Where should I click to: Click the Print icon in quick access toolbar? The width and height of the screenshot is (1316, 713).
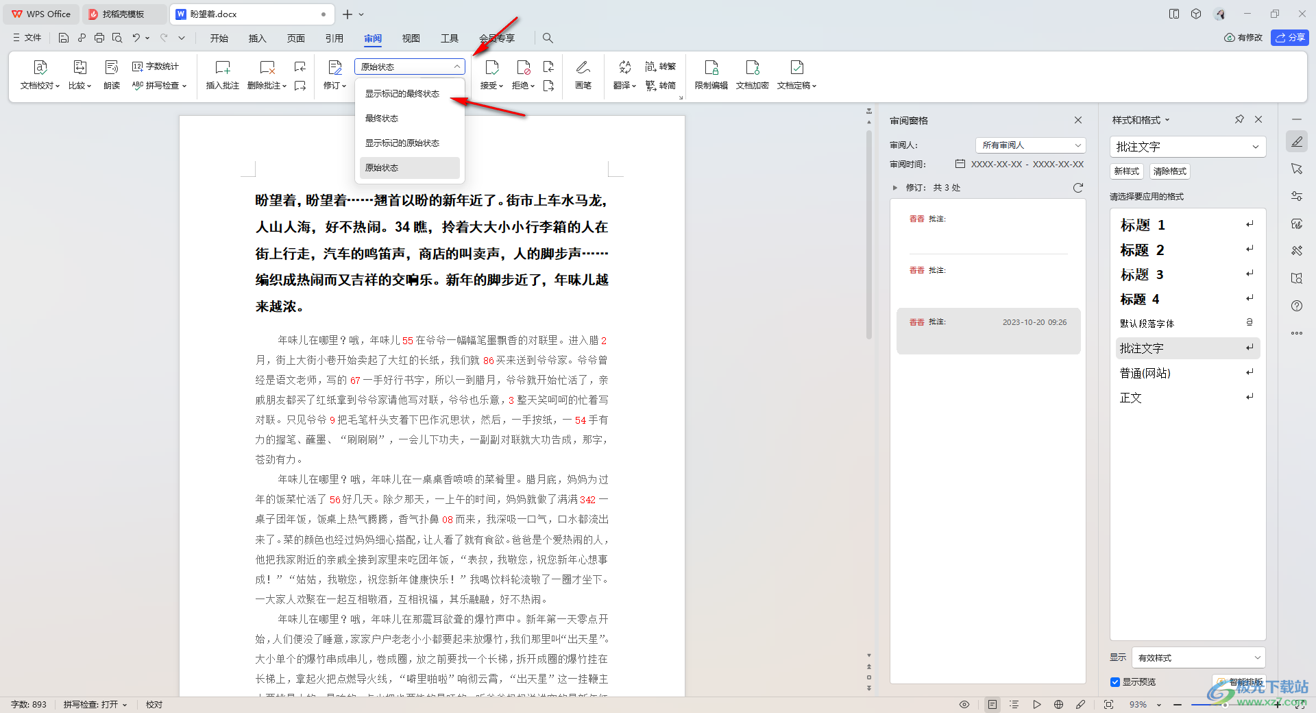(99, 38)
